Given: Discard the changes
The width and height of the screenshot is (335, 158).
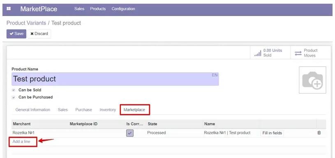Looking at the screenshot, I should [x=39, y=34].
